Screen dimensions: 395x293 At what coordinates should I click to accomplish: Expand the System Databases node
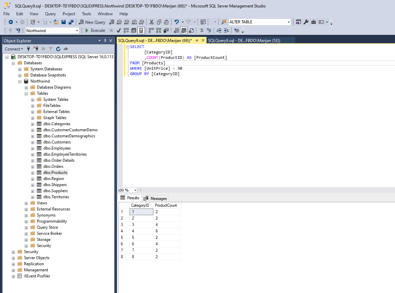(20, 69)
